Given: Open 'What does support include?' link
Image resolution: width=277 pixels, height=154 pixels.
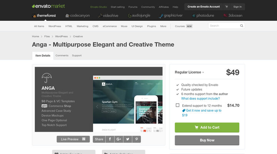Looking at the screenshot, I should tap(200, 99).
